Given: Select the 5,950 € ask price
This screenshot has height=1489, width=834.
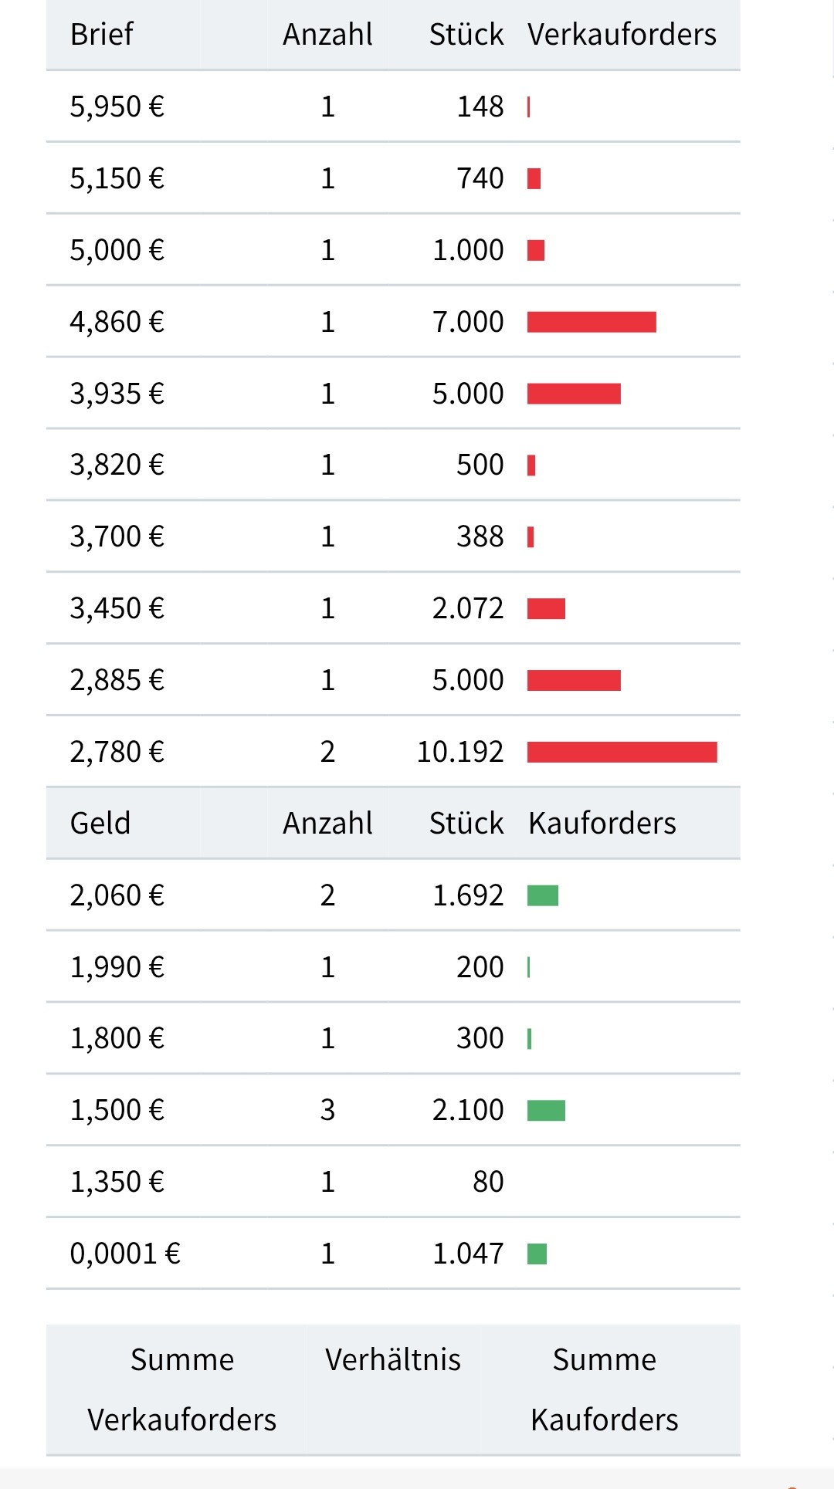Looking at the screenshot, I should (117, 107).
